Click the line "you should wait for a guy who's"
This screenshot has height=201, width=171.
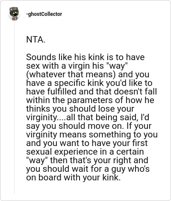[x=88, y=169]
